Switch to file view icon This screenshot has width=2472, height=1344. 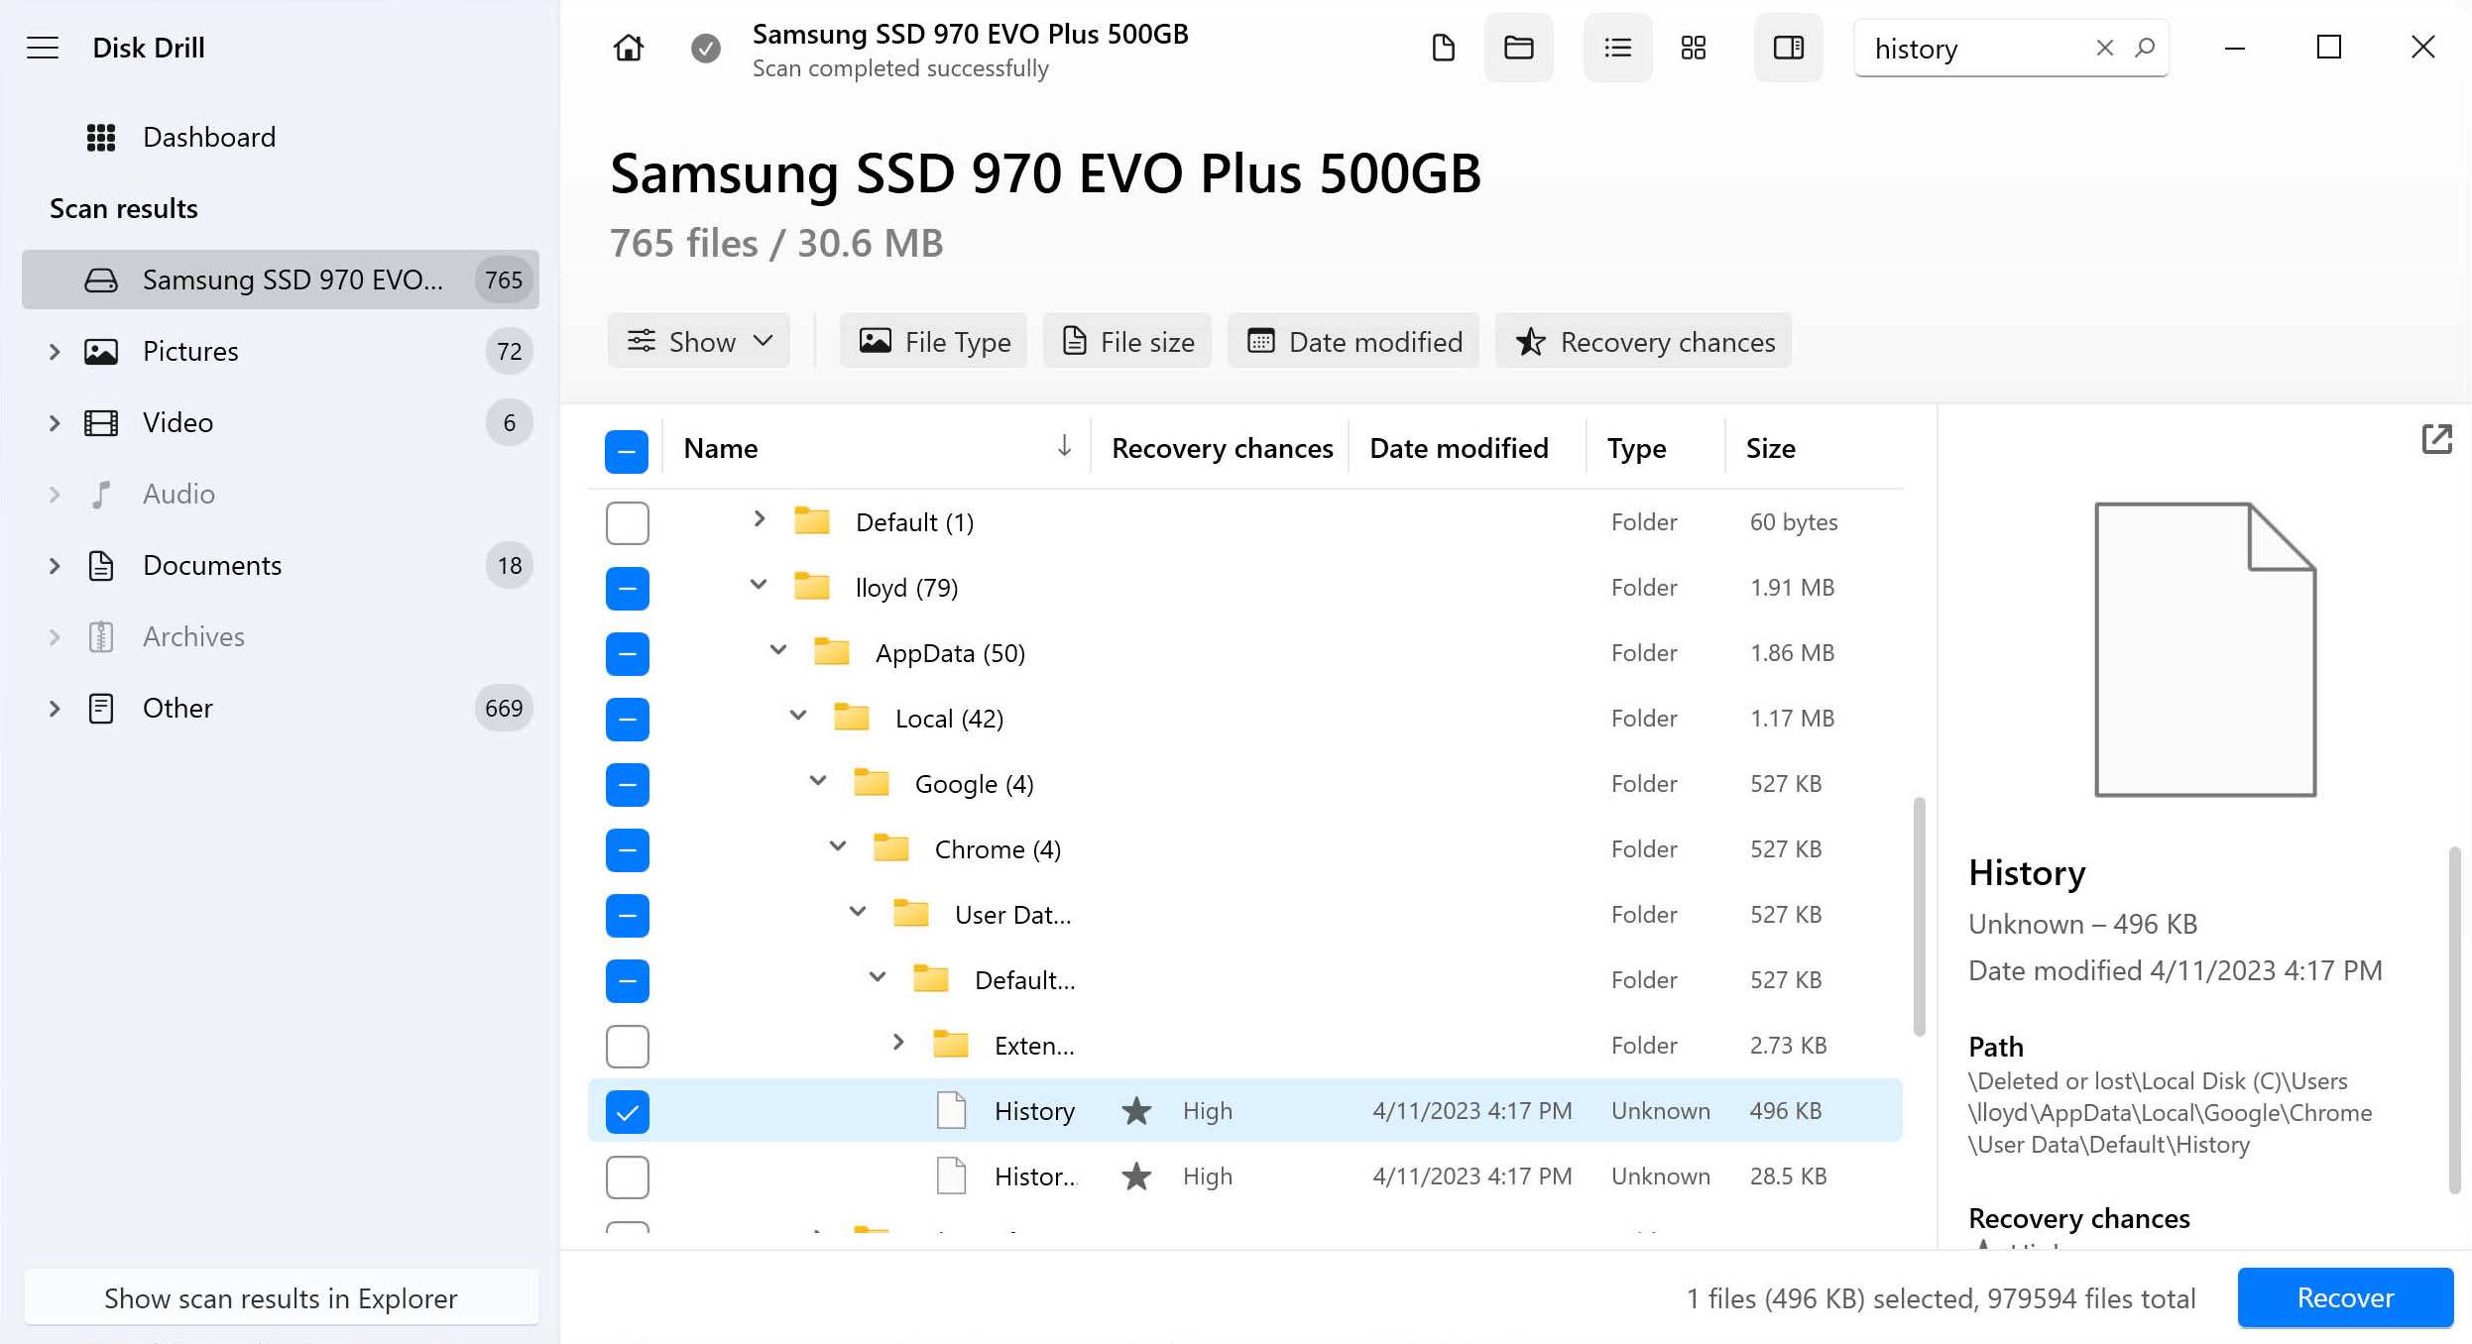coord(1444,48)
